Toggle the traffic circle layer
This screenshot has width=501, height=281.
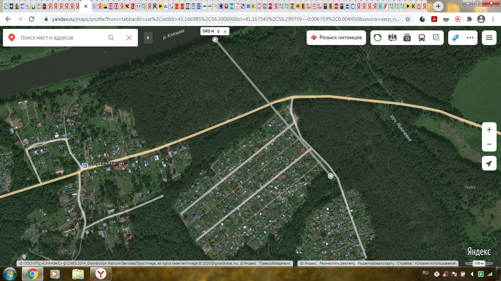pyautogui.click(x=378, y=38)
